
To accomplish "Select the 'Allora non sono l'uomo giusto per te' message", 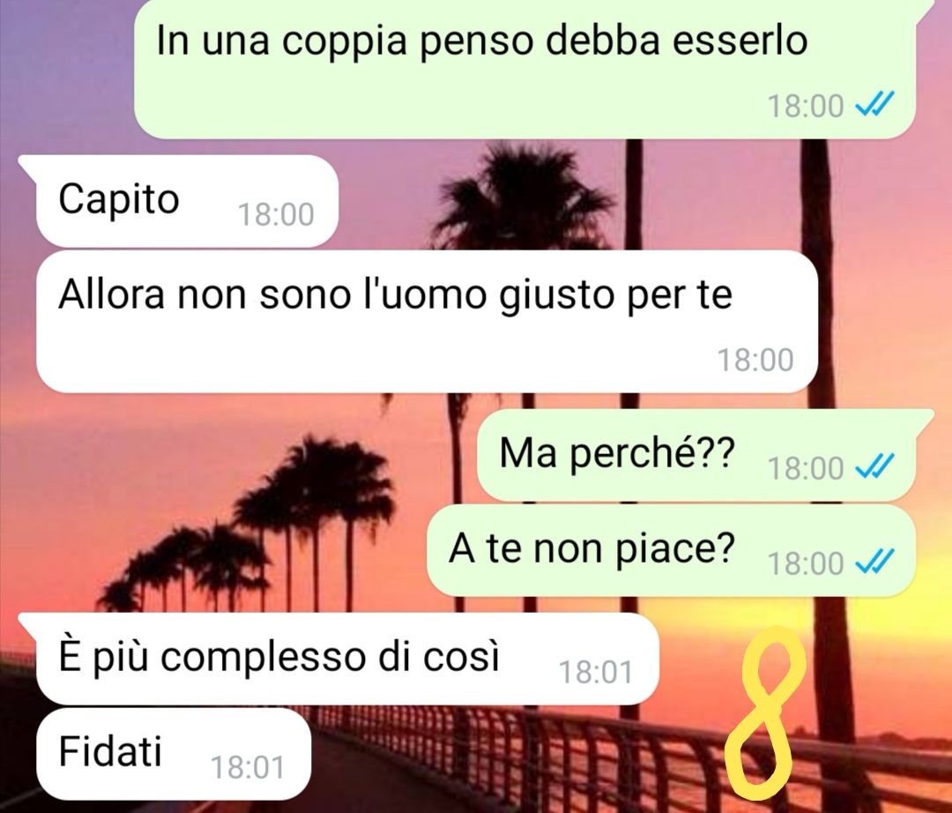I will point(427,322).
